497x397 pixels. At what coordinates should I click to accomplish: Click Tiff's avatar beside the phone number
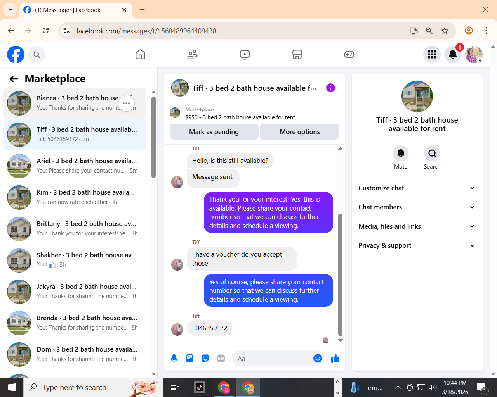pyautogui.click(x=177, y=329)
